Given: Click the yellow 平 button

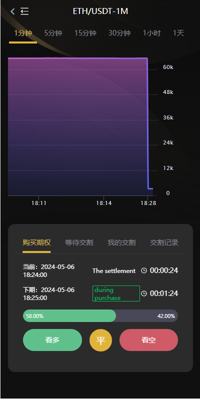Looking at the screenshot, I should [101, 340].
